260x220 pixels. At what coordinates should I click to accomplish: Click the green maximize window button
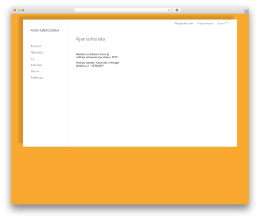coord(23,10)
